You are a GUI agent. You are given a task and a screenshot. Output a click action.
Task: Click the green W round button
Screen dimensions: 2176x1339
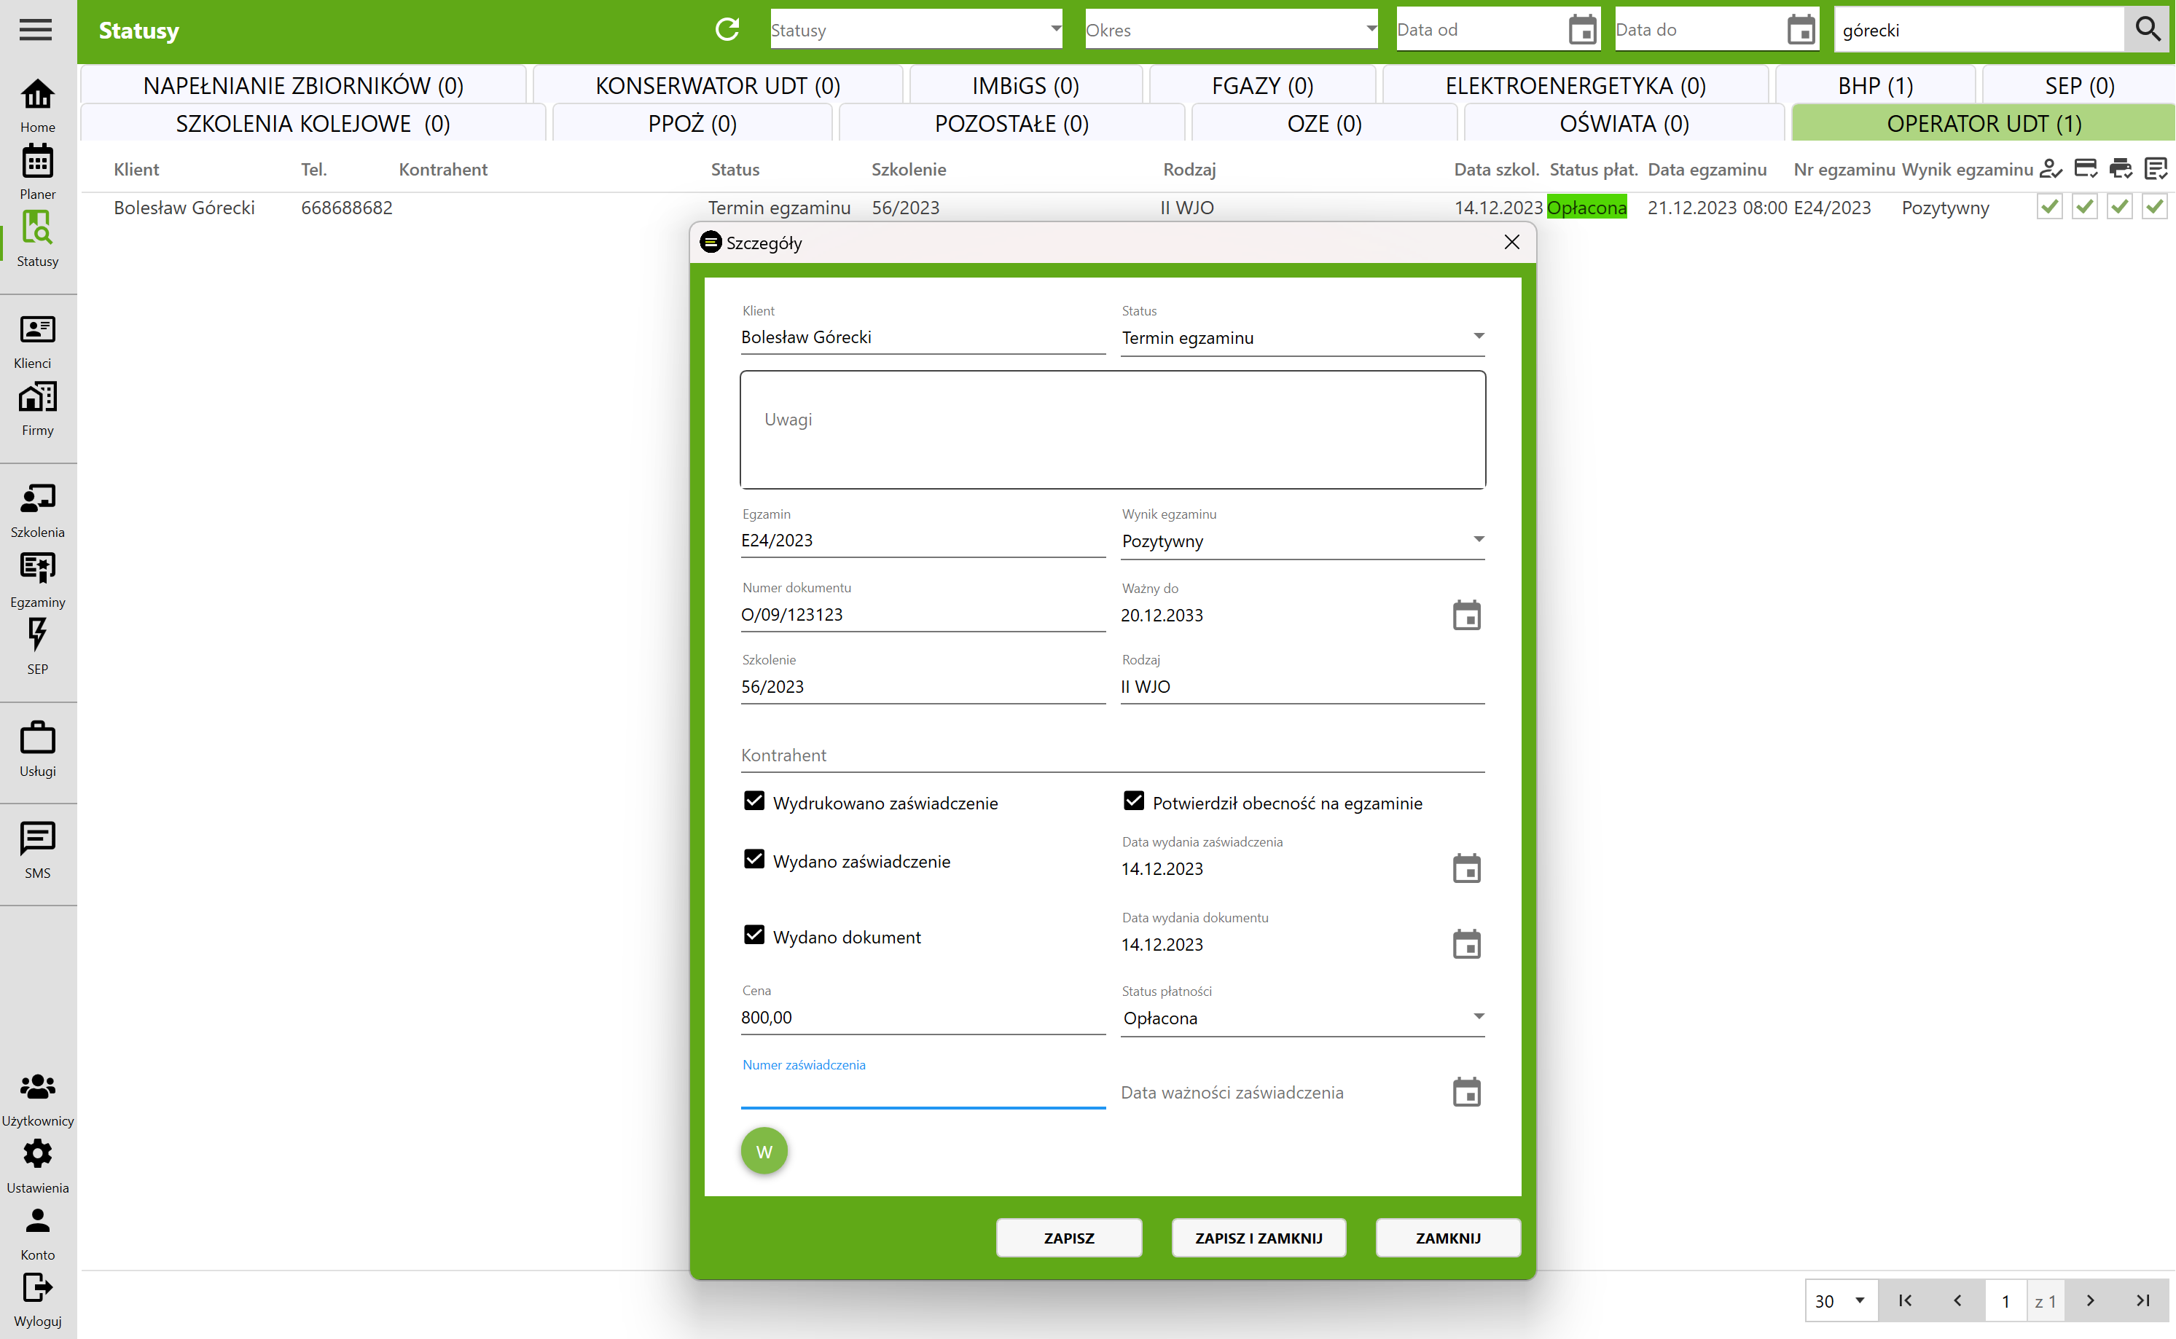click(x=764, y=1150)
